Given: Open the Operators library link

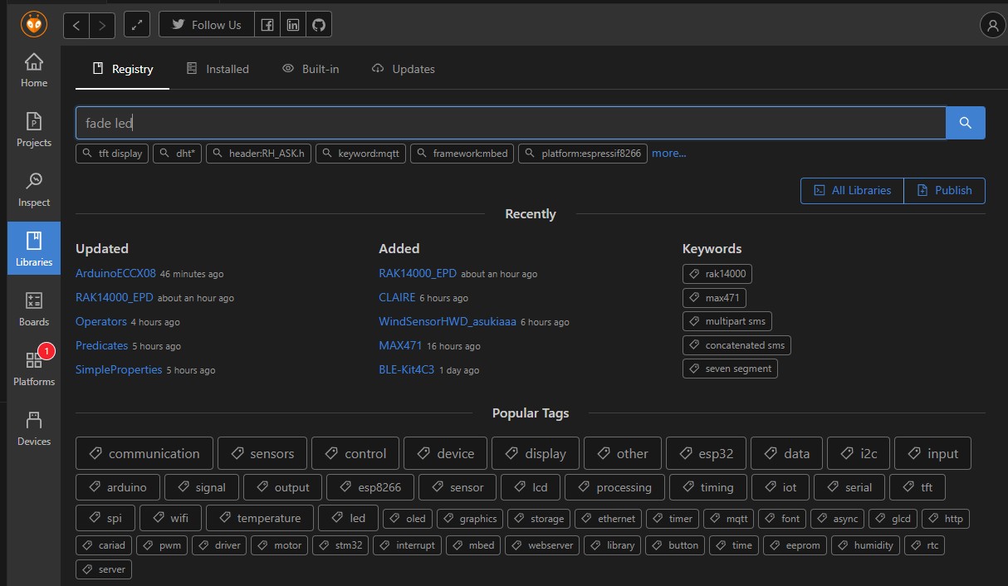Looking at the screenshot, I should 101,321.
